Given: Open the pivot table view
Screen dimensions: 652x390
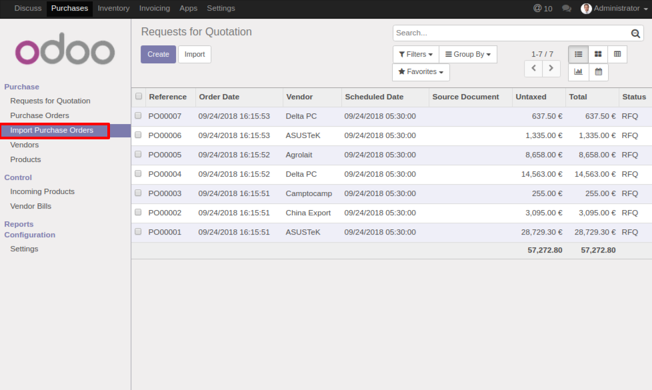Looking at the screenshot, I should coord(617,54).
